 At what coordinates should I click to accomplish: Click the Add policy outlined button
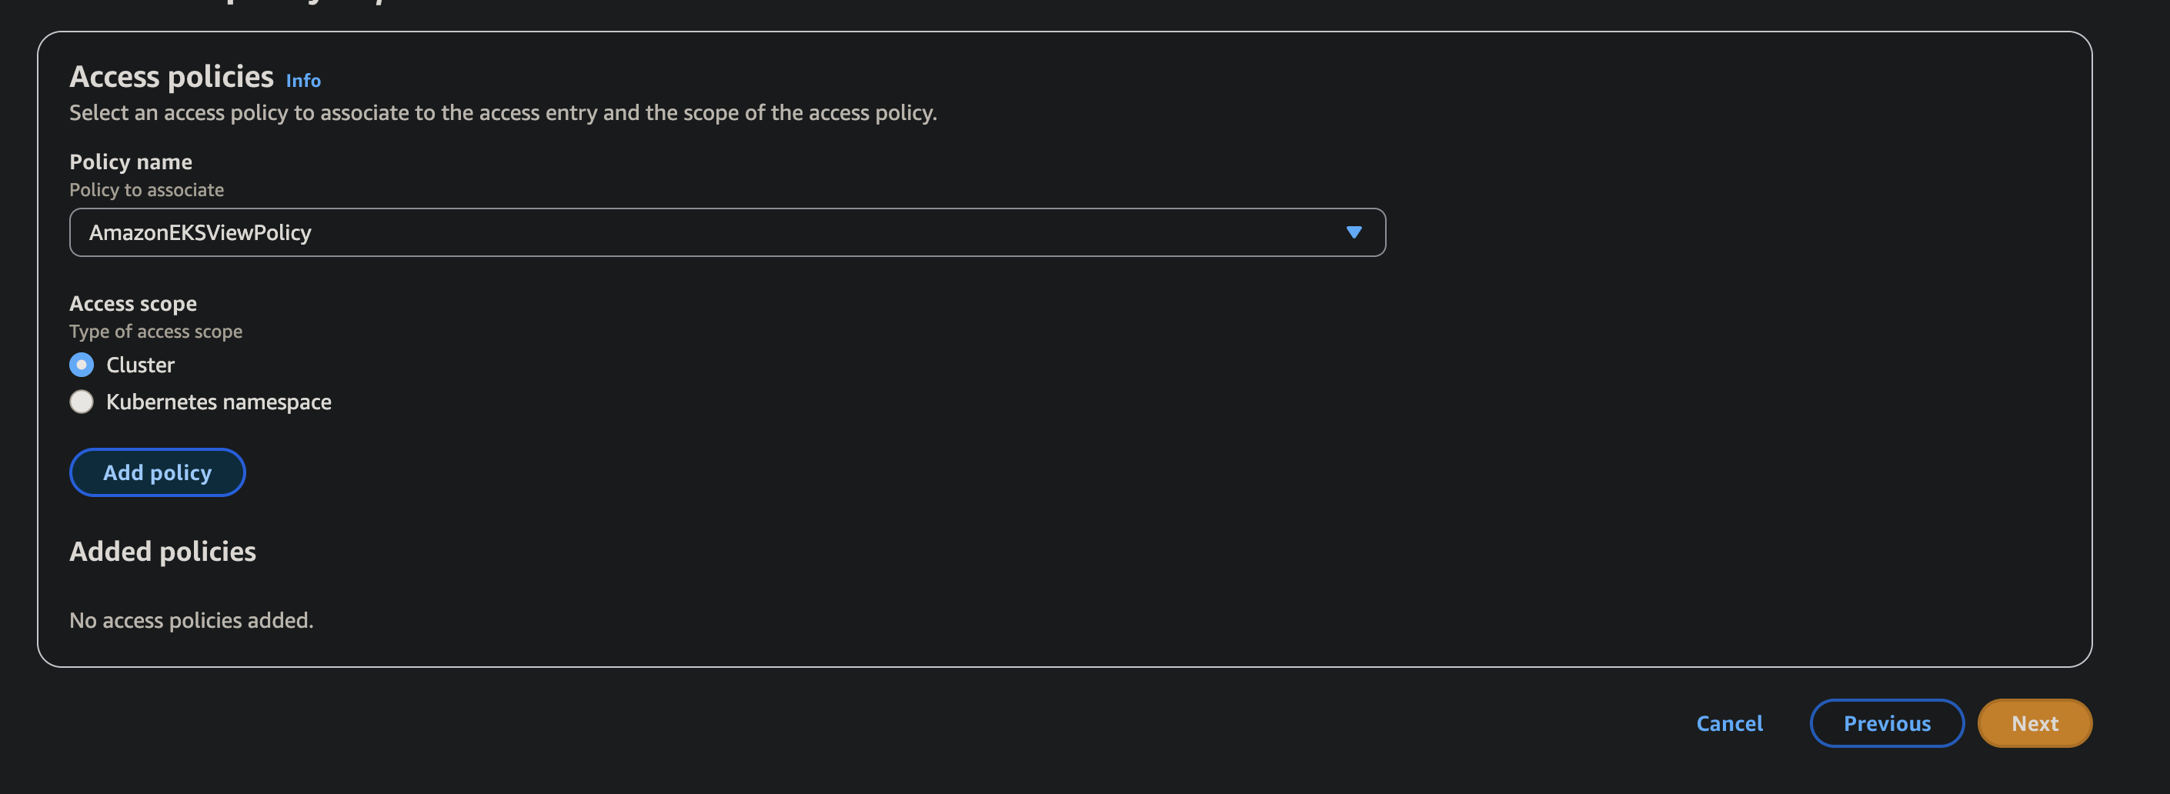(x=157, y=472)
